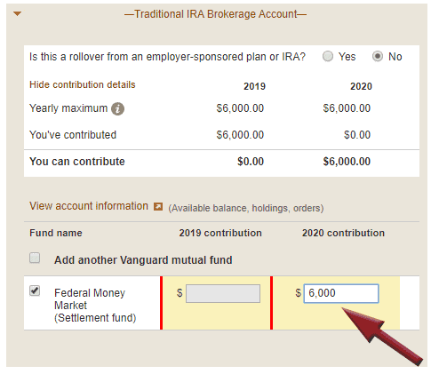Click the No label text

pyautogui.click(x=395, y=56)
